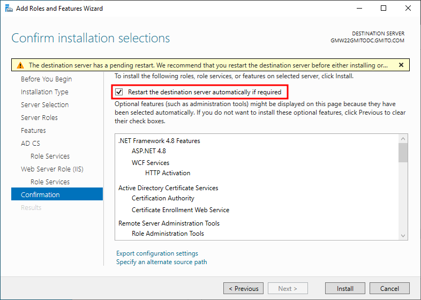Select the Server Selection step

(45, 105)
